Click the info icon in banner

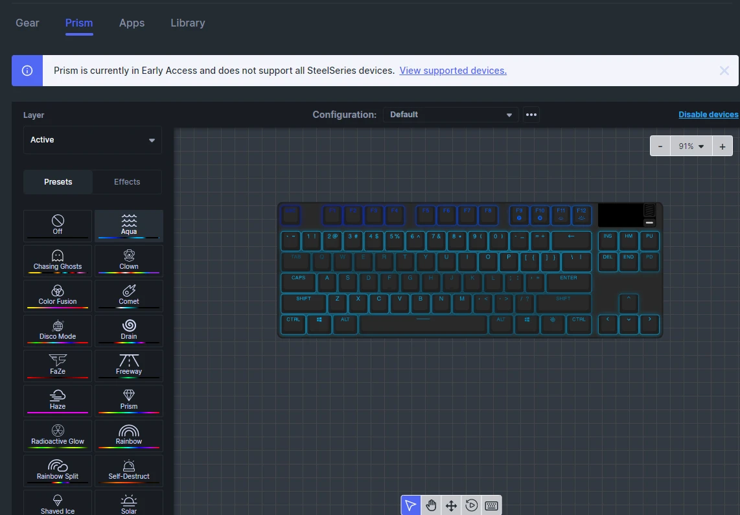click(27, 71)
